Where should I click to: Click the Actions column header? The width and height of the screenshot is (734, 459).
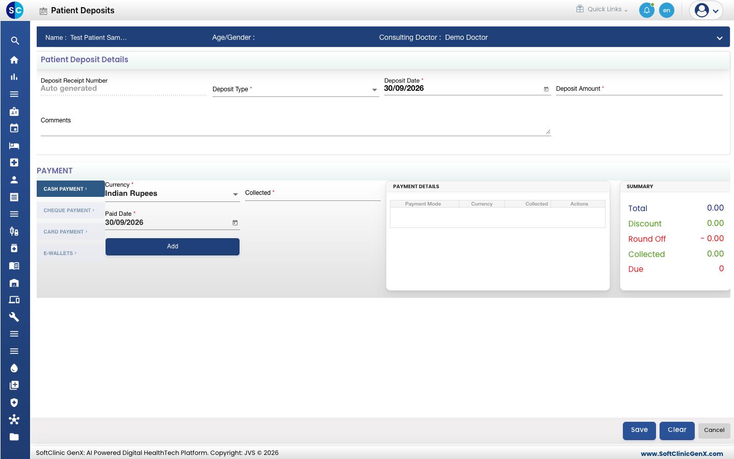click(x=579, y=203)
